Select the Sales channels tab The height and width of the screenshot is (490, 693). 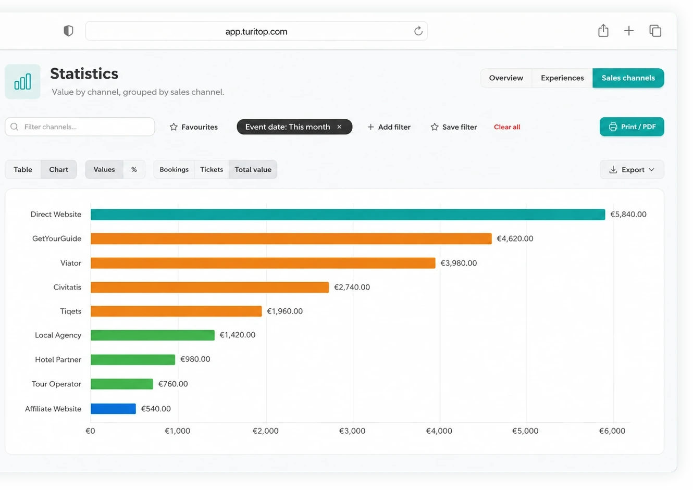pos(628,78)
